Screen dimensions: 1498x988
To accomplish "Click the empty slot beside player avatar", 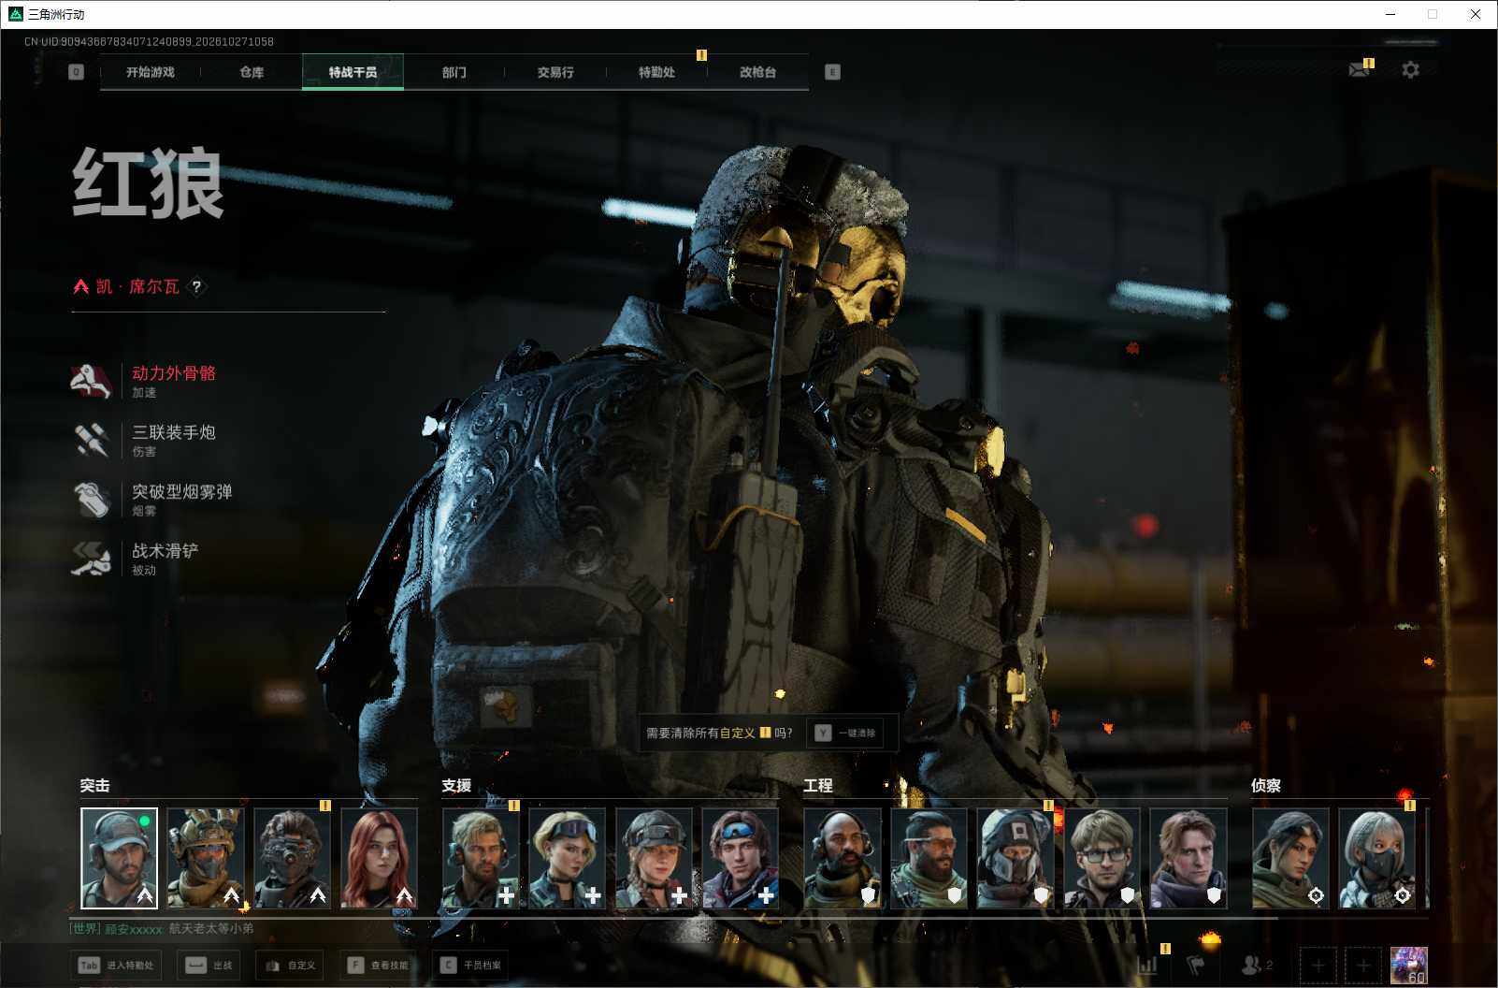I will [1363, 966].
